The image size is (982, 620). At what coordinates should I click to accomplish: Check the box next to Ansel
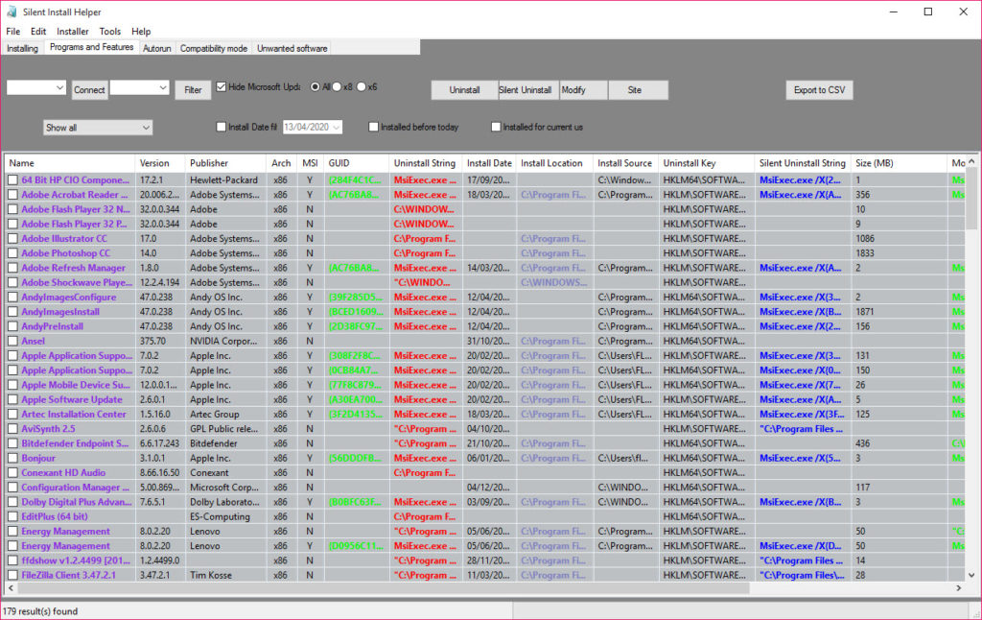click(12, 341)
